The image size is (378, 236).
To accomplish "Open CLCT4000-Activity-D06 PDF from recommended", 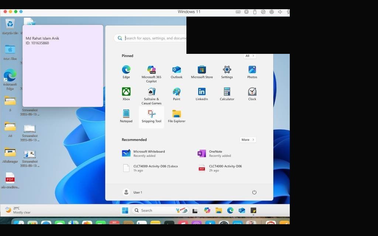I will (220, 168).
